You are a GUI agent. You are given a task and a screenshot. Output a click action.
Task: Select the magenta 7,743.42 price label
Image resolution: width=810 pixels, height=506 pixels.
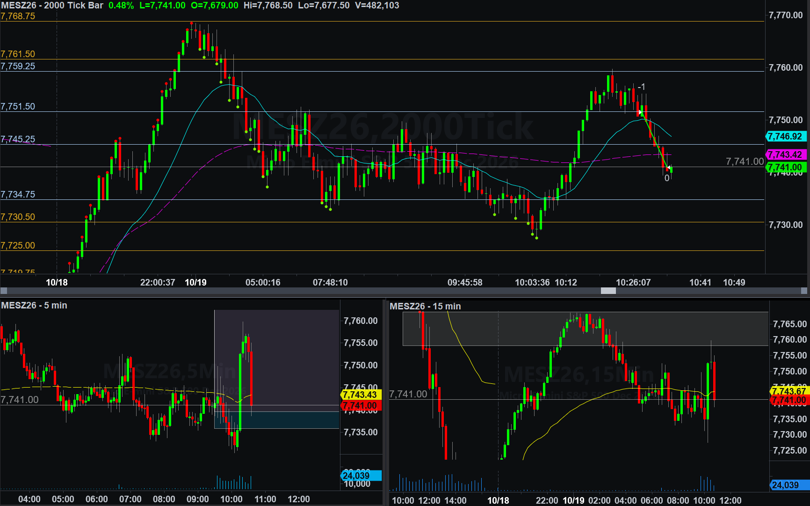click(786, 154)
